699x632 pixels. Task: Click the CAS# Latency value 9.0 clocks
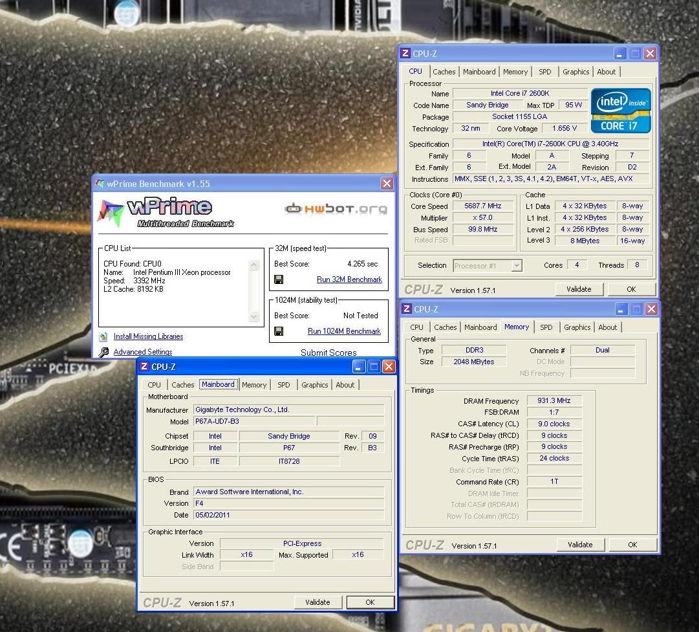pos(554,424)
